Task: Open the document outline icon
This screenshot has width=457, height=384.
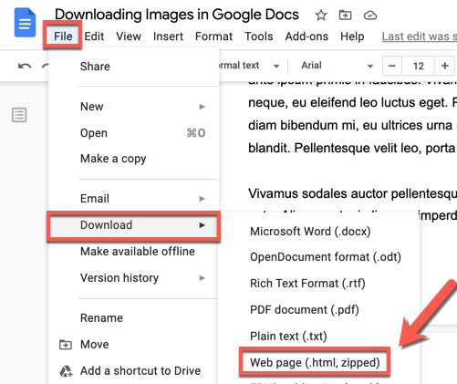Action: click(19, 115)
